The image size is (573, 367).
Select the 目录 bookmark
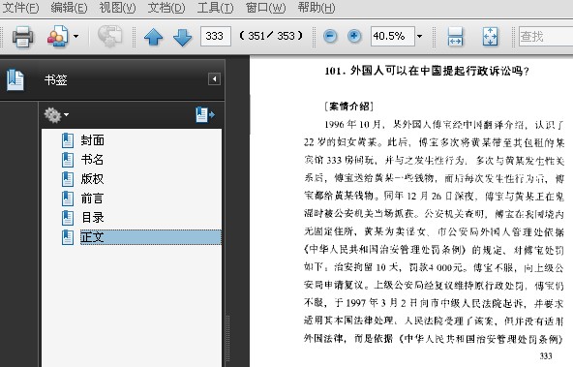pyautogui.click(x=93, y=218)
